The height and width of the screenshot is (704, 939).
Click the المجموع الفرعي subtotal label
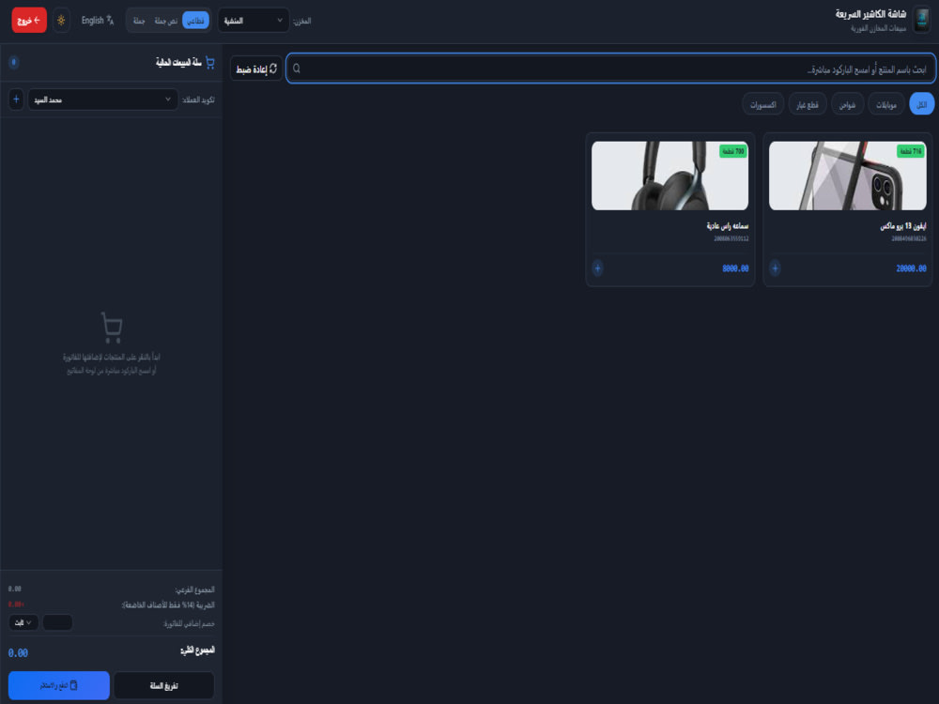tap(194, 589)
